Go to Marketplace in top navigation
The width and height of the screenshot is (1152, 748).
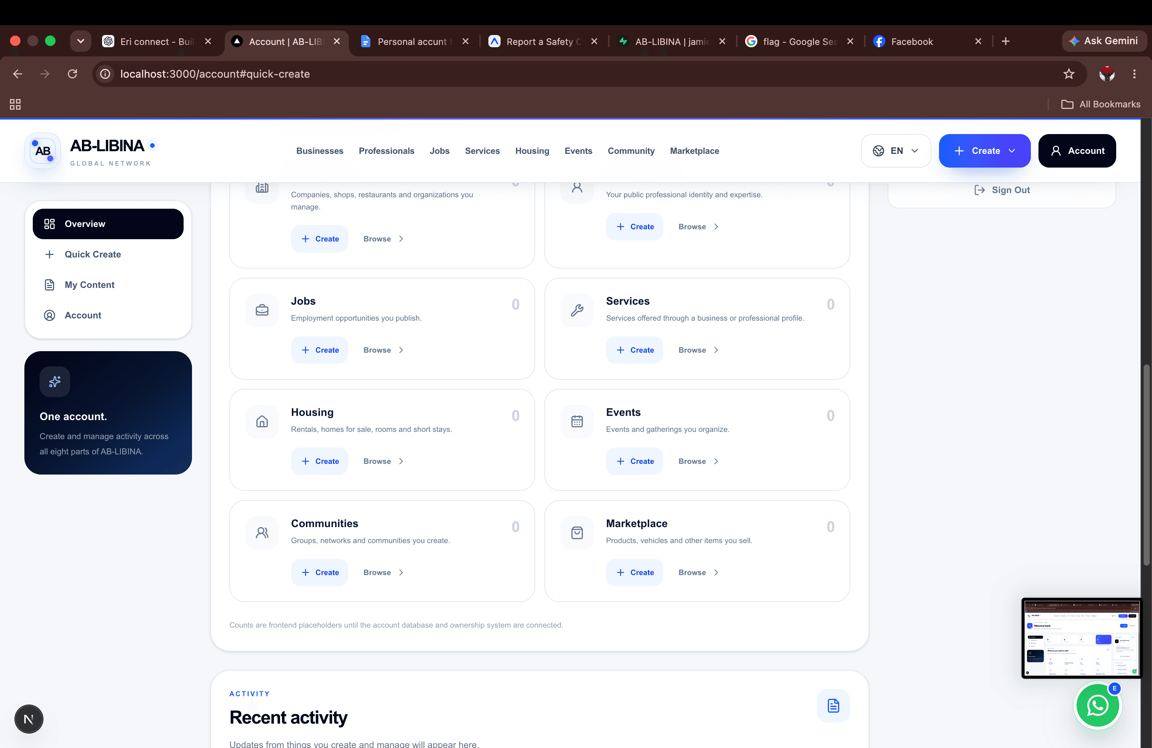(x=694, y=151)
